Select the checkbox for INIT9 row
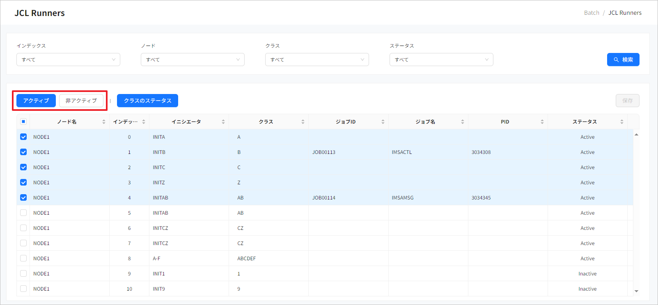The height and width of the screenshot is (305, 658). (23, 289)
